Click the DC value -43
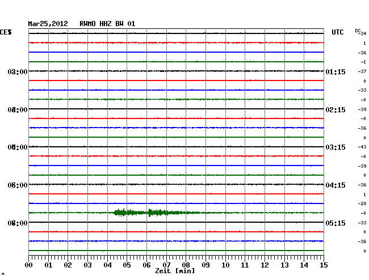Screen dimensions: 369x280 click(362, 147)
